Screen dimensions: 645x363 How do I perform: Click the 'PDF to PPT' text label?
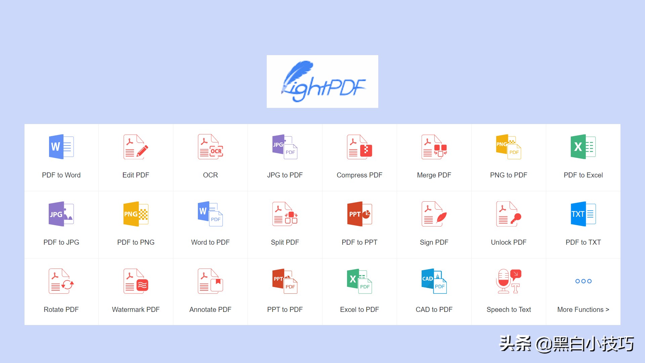click(x=359, y=242)
